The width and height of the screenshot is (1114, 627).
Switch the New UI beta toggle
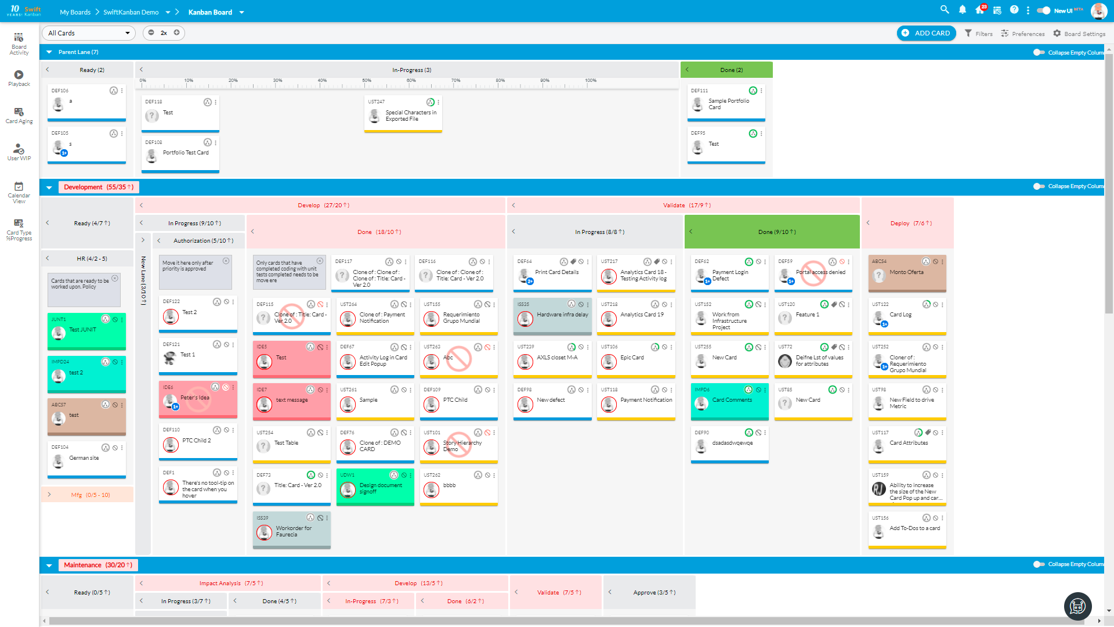(x=1044, y=10)
